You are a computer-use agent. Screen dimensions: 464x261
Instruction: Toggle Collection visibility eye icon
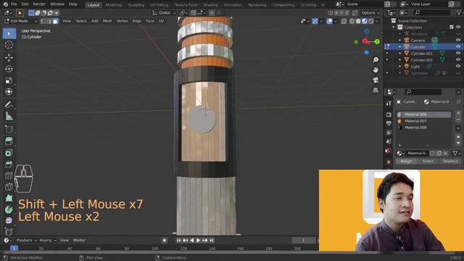[x=458, y=28]
